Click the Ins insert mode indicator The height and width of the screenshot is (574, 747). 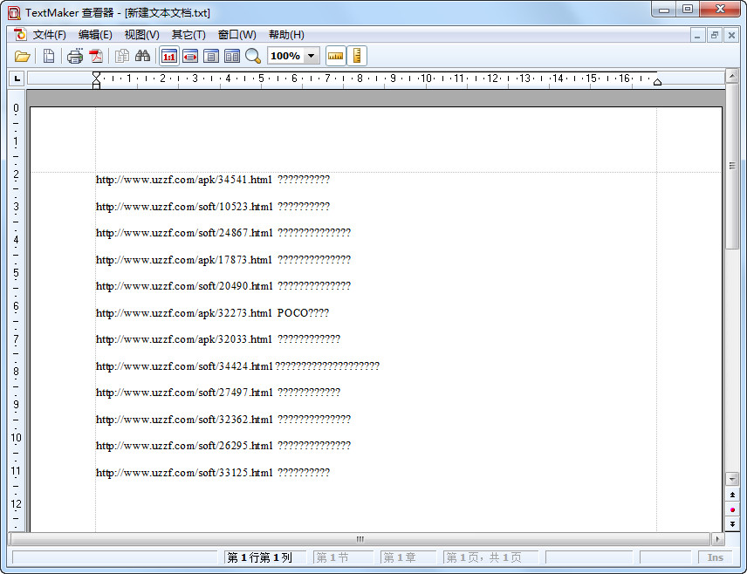point(716,557)
